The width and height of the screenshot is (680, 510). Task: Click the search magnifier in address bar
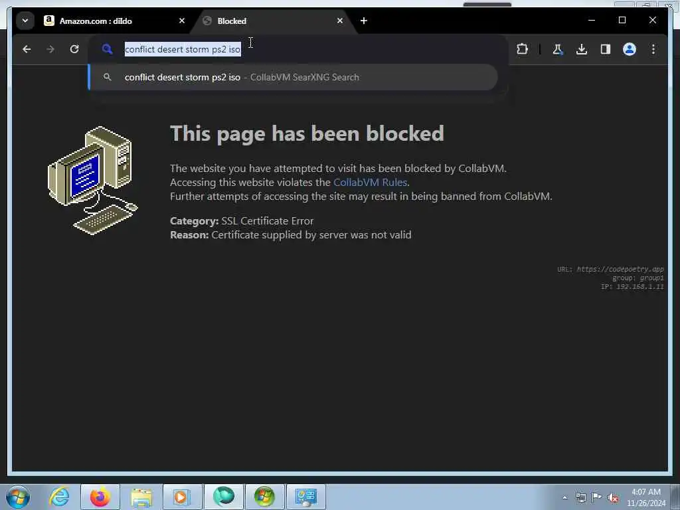point(107,49)
